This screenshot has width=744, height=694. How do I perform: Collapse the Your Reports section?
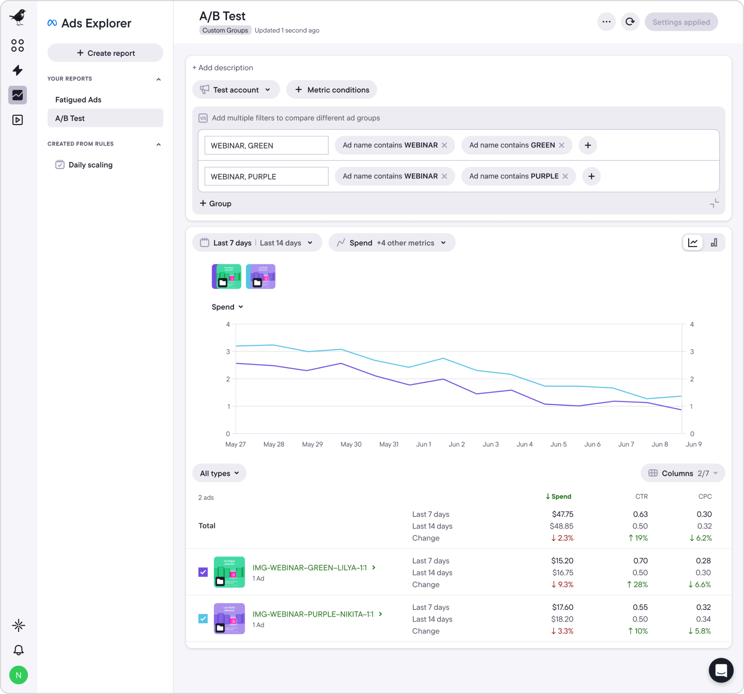pos(158,79)
